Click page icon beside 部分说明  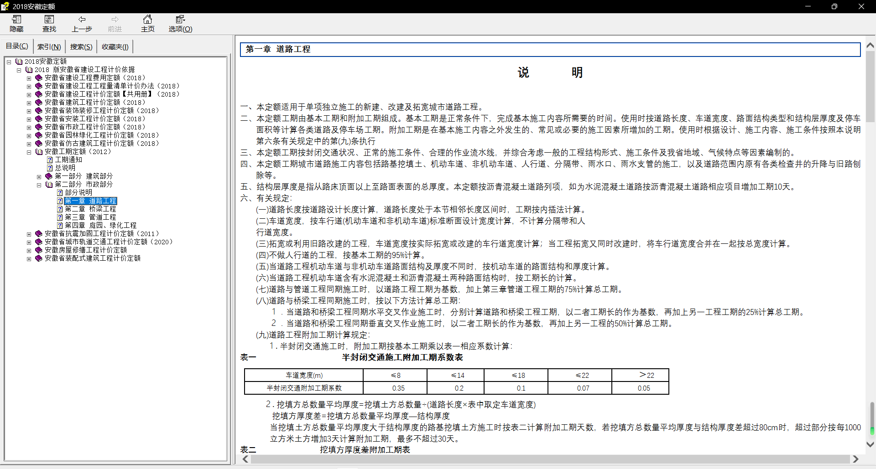pyautogui.click(x=60, y=192)
